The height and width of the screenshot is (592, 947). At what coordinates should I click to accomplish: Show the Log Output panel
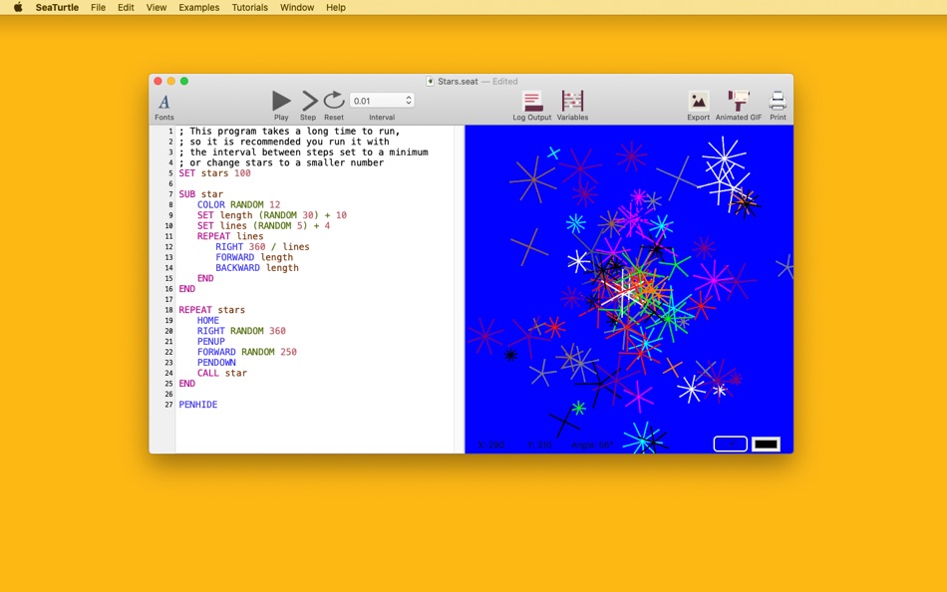coord(531,106)
